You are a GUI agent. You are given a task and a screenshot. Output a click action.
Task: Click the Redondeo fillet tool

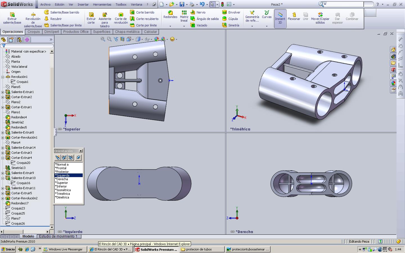click(170, 15)
